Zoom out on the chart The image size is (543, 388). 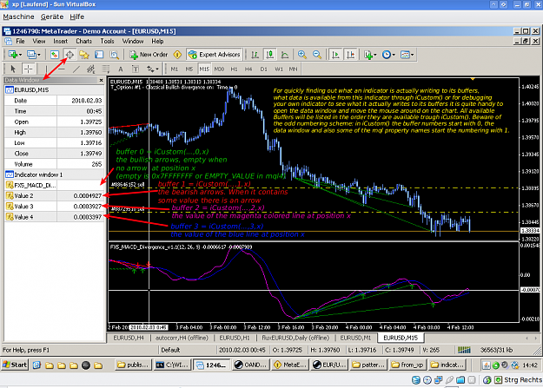pyautogui.click(x=317, y=55)
